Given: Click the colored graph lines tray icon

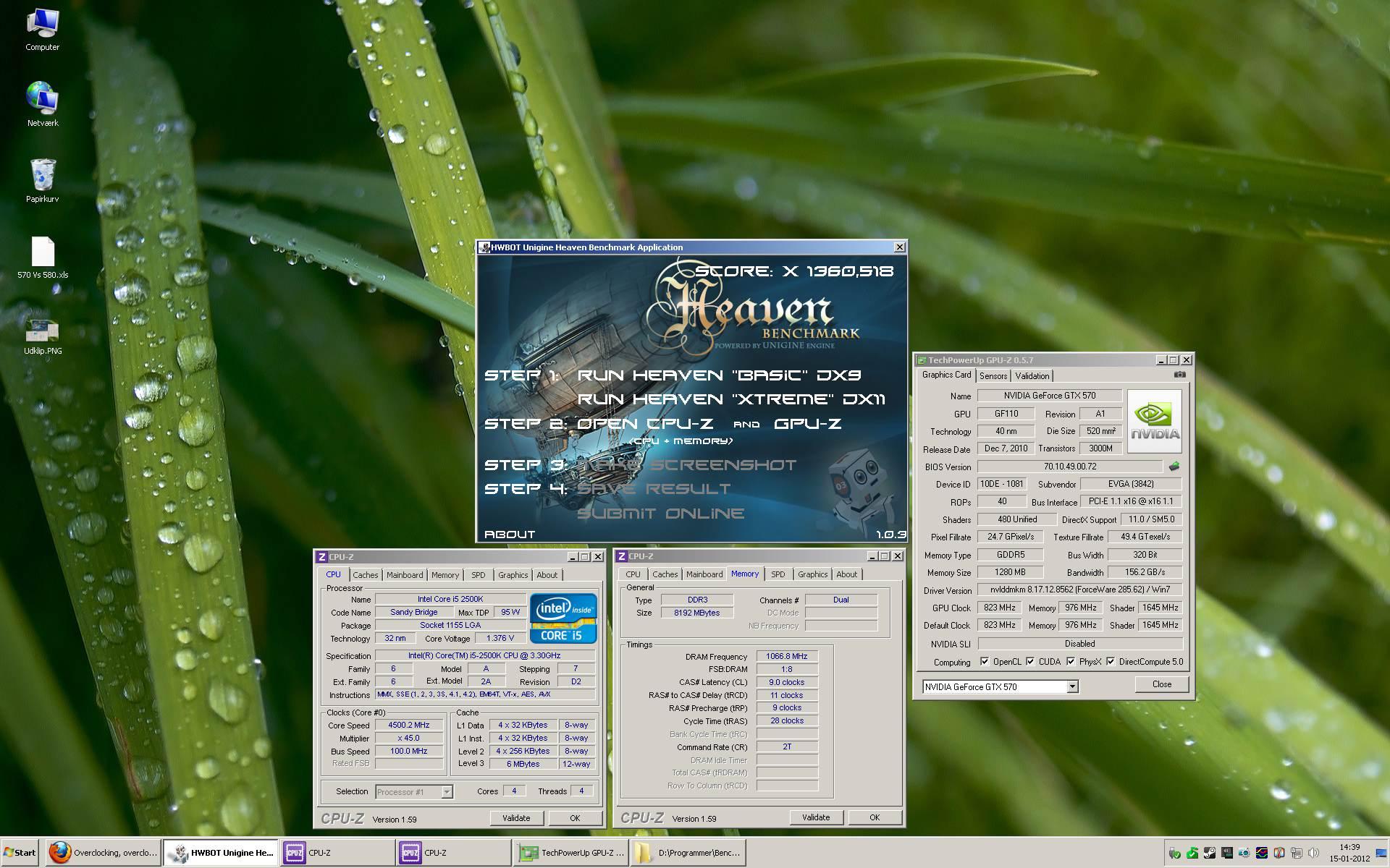Looking at the screenshot, I should 1262,853.
